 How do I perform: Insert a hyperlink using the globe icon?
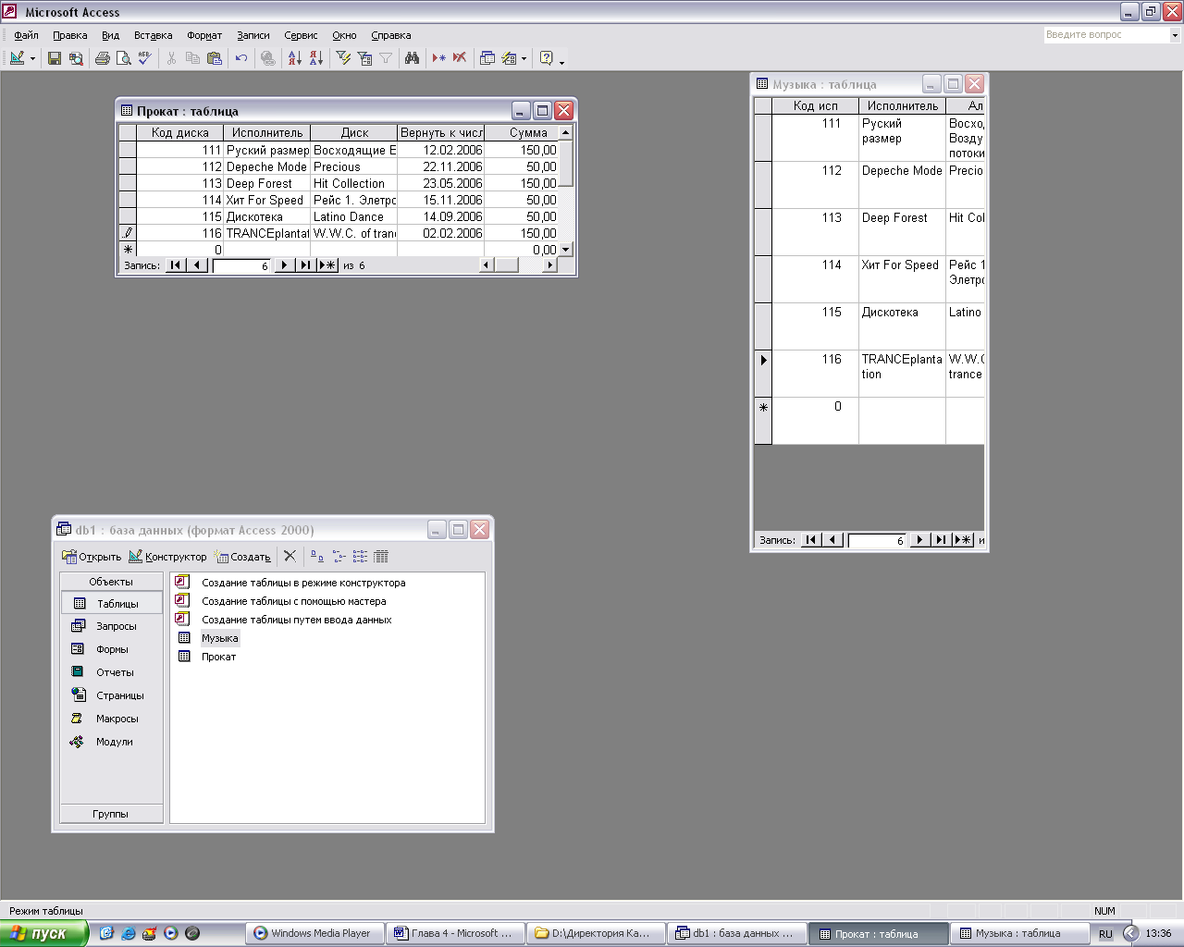(x=268, y=58)
